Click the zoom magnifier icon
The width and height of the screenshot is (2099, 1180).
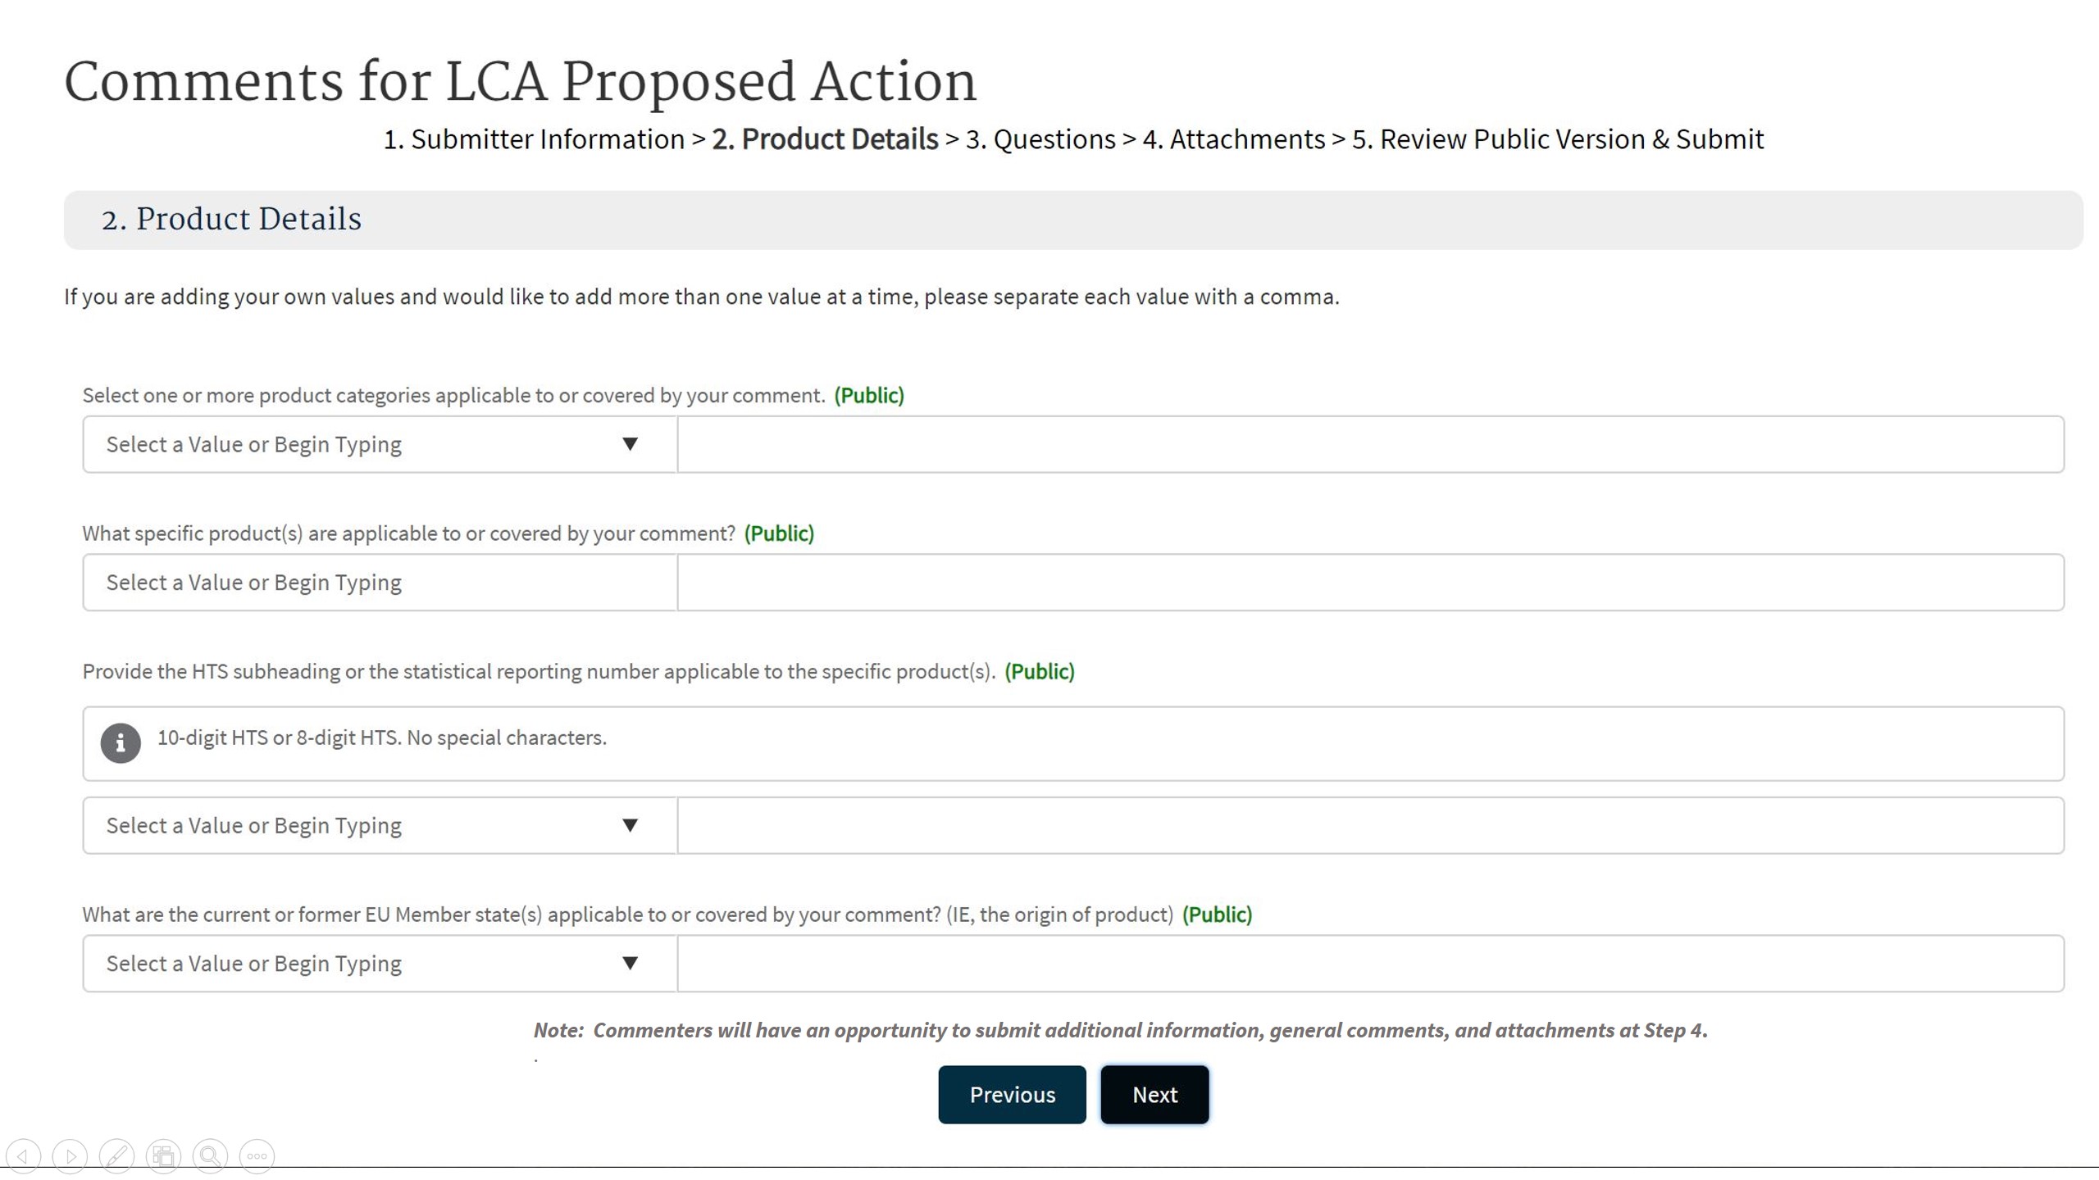point(210,1156)
